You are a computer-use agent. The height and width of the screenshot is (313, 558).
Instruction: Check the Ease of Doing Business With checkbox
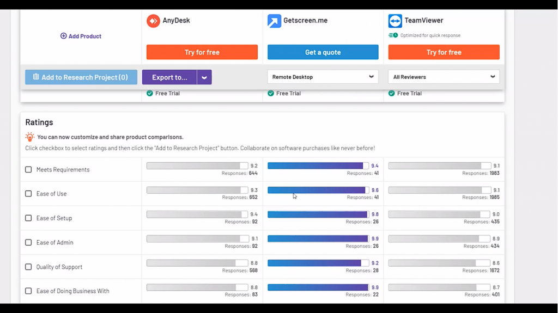tap(28, 291)
